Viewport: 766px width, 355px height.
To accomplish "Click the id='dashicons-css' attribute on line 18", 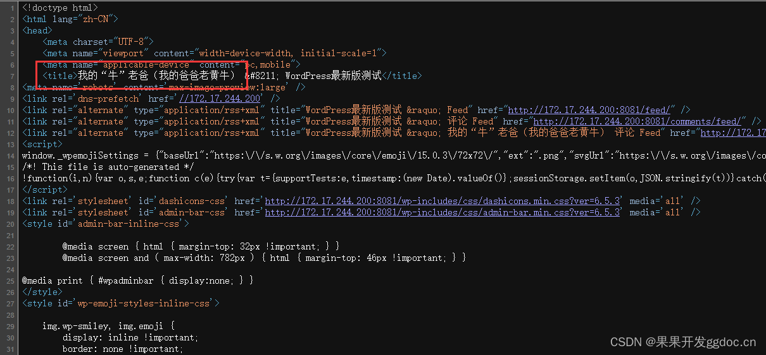I will point(183,201).
